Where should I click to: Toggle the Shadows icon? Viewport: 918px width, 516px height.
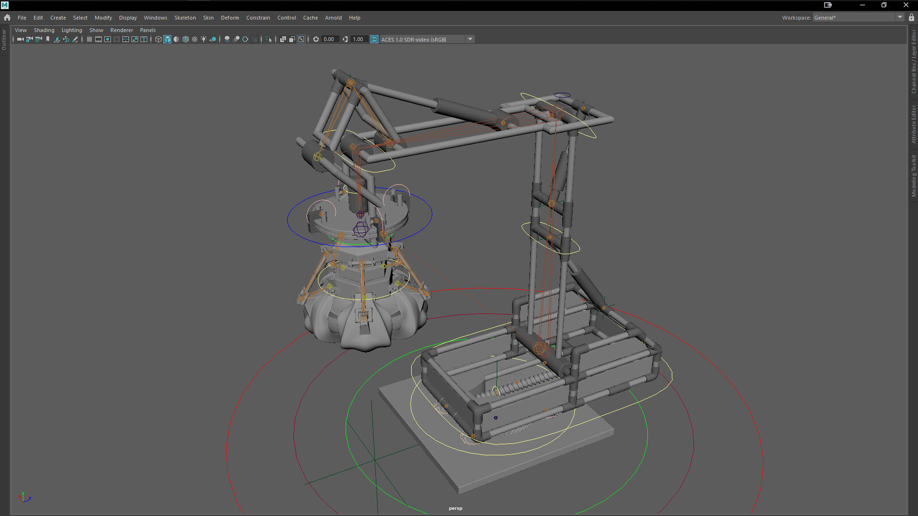[x=213, y=39]
